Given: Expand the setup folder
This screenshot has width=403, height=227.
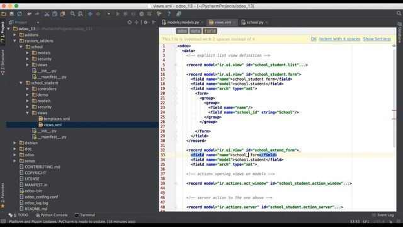Looking at the screenshot, I should click(15, 161).
